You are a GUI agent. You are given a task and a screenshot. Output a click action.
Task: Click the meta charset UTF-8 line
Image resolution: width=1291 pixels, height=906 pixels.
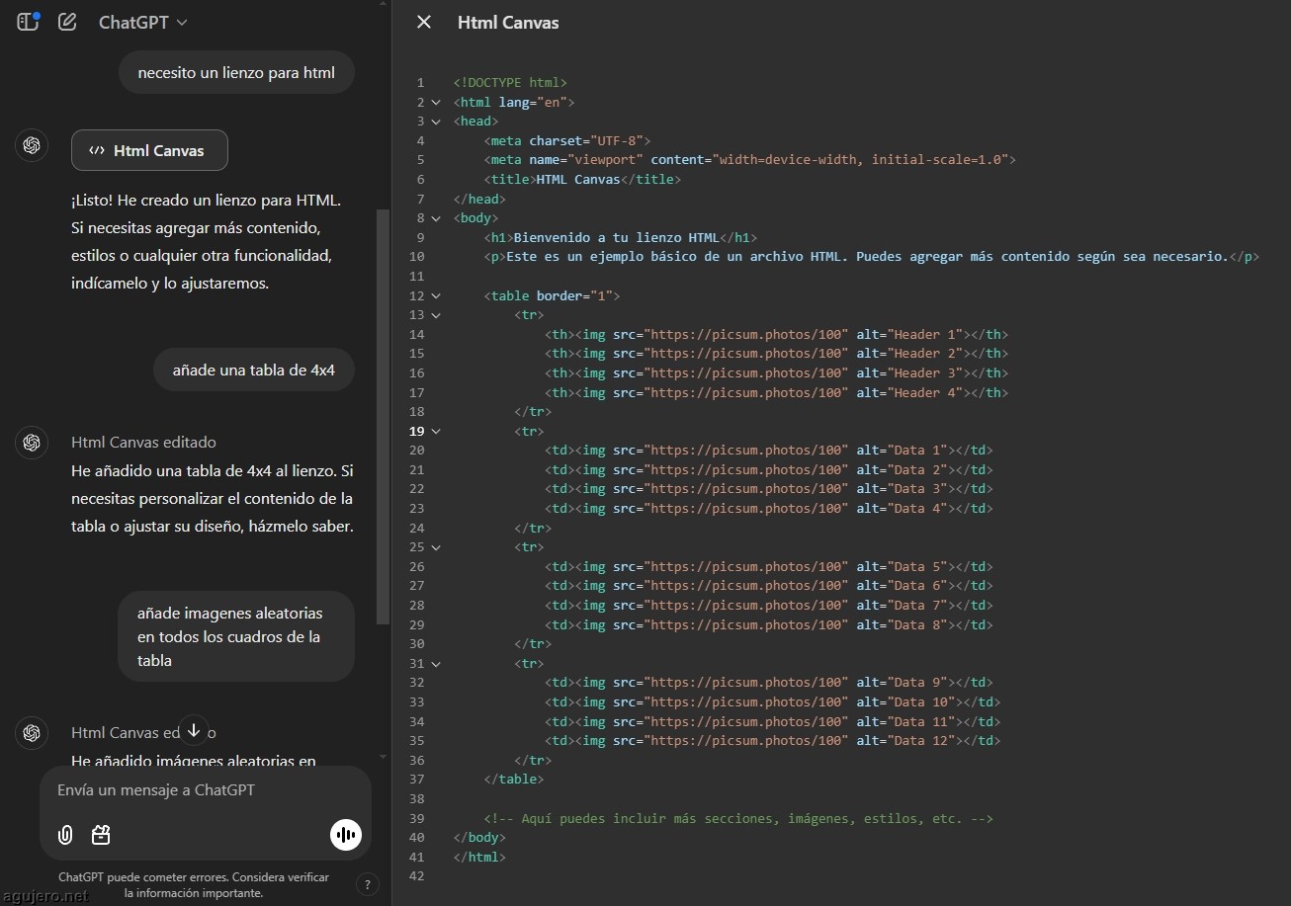[x=567, y=141]
